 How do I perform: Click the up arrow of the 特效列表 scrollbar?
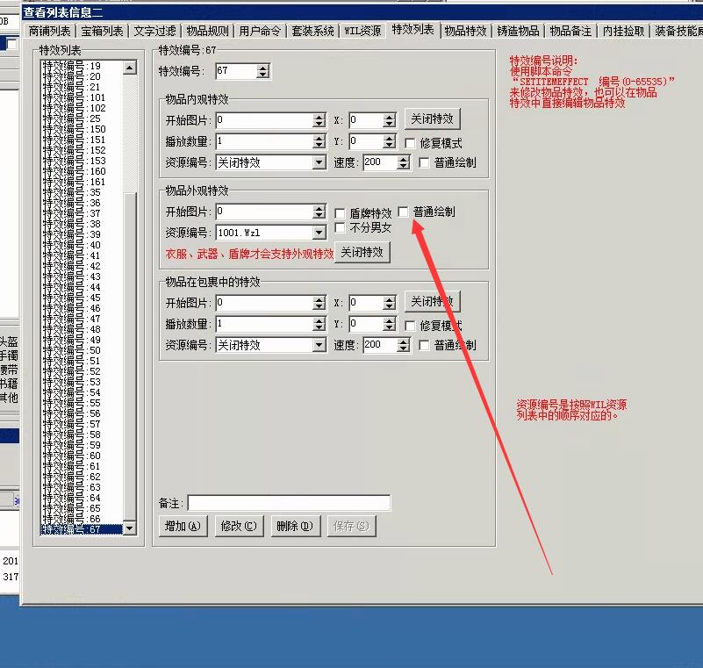[x=130, y=68]
